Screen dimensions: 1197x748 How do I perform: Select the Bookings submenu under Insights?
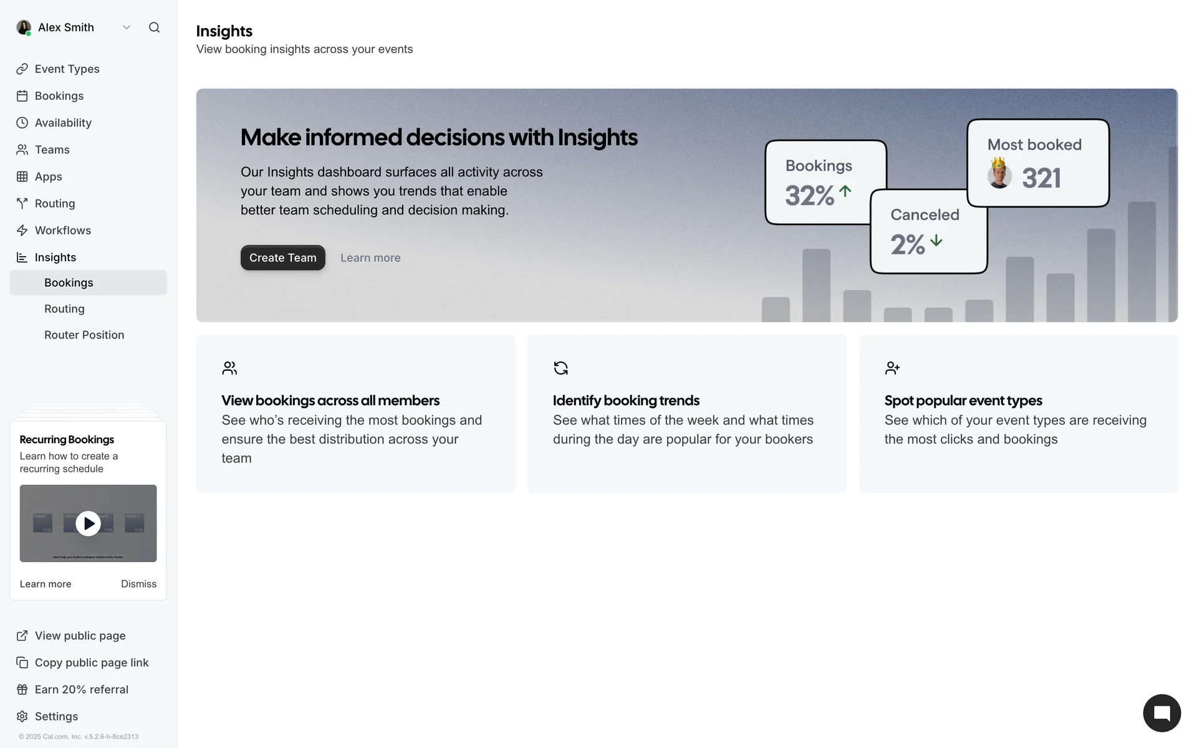click(69, 283)
